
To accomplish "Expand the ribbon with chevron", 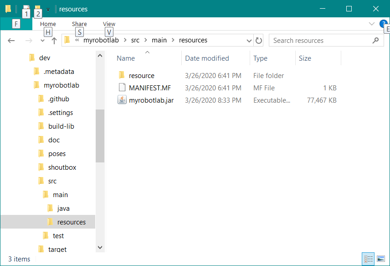I will [x=372, y=24].
